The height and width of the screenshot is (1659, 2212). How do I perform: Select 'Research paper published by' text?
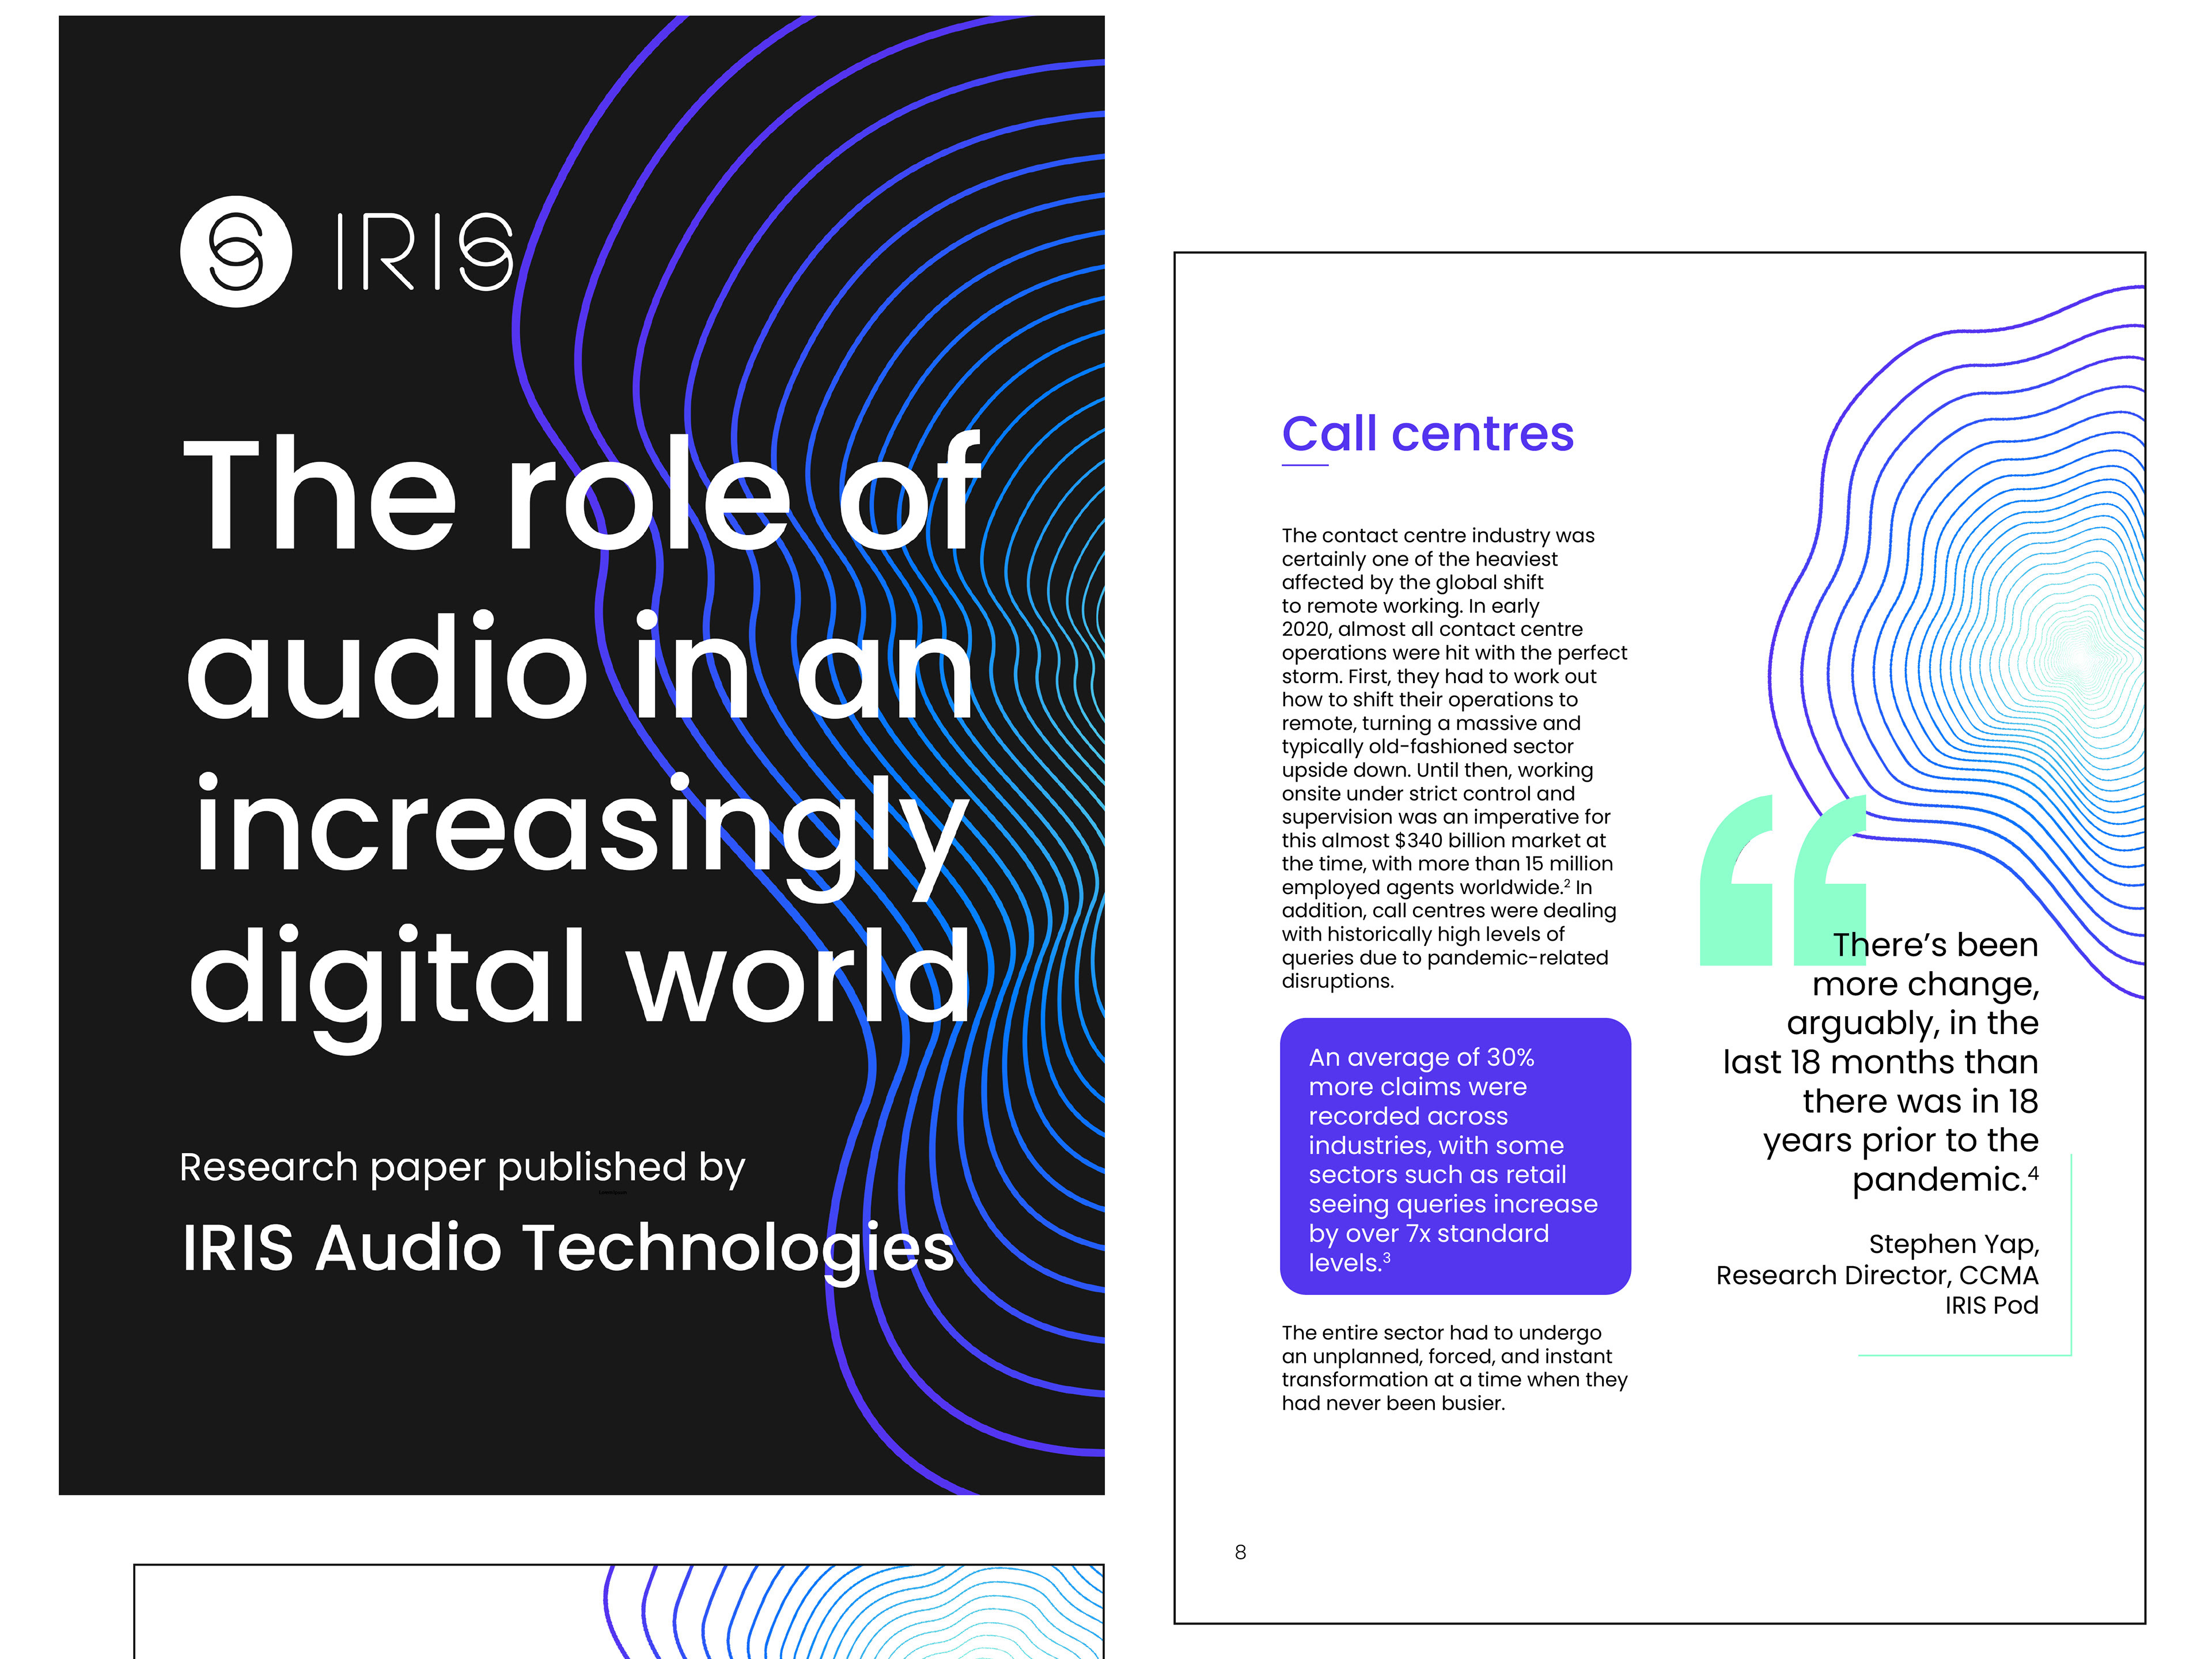click(462, 1167)
